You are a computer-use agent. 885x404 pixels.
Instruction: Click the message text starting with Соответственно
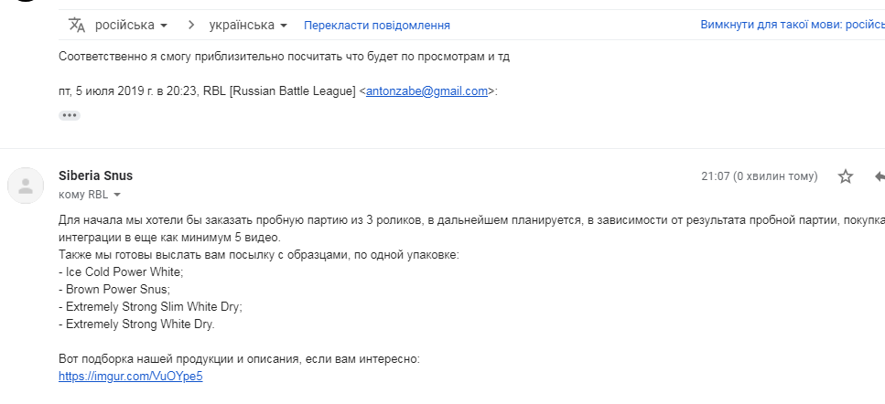pos(284,57)
